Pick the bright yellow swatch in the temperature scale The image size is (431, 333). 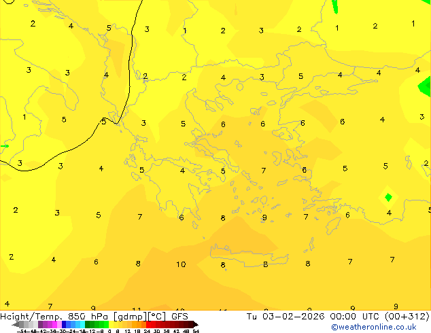click(x=111, y=324)
